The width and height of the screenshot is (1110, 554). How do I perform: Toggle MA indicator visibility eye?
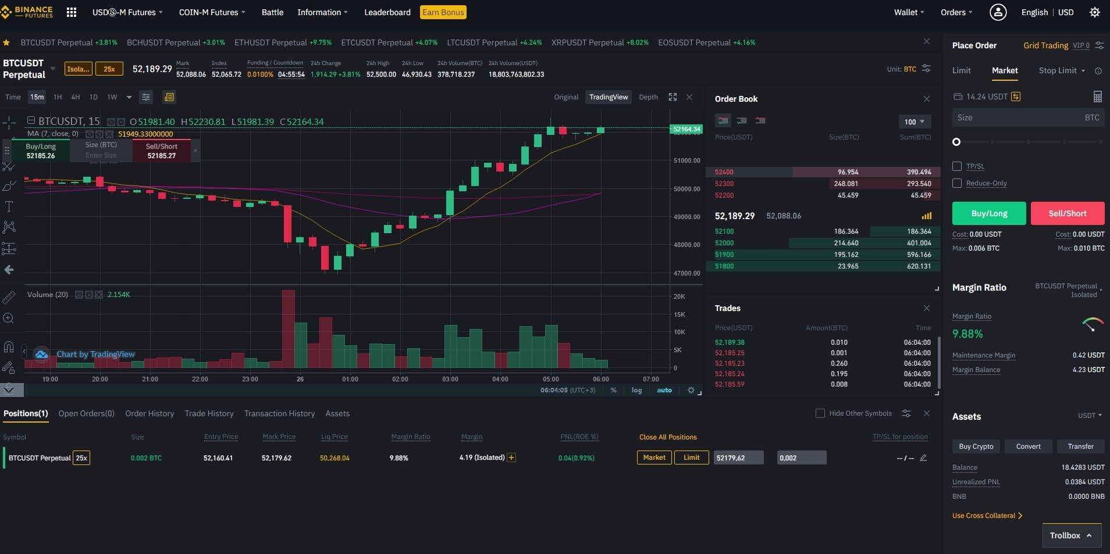pyautogui.click(x=89, y=134)
